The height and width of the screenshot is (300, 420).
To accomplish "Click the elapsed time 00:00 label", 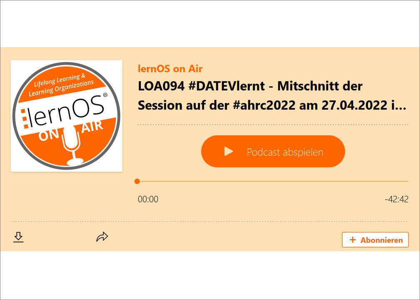I will tap(148, 199).
